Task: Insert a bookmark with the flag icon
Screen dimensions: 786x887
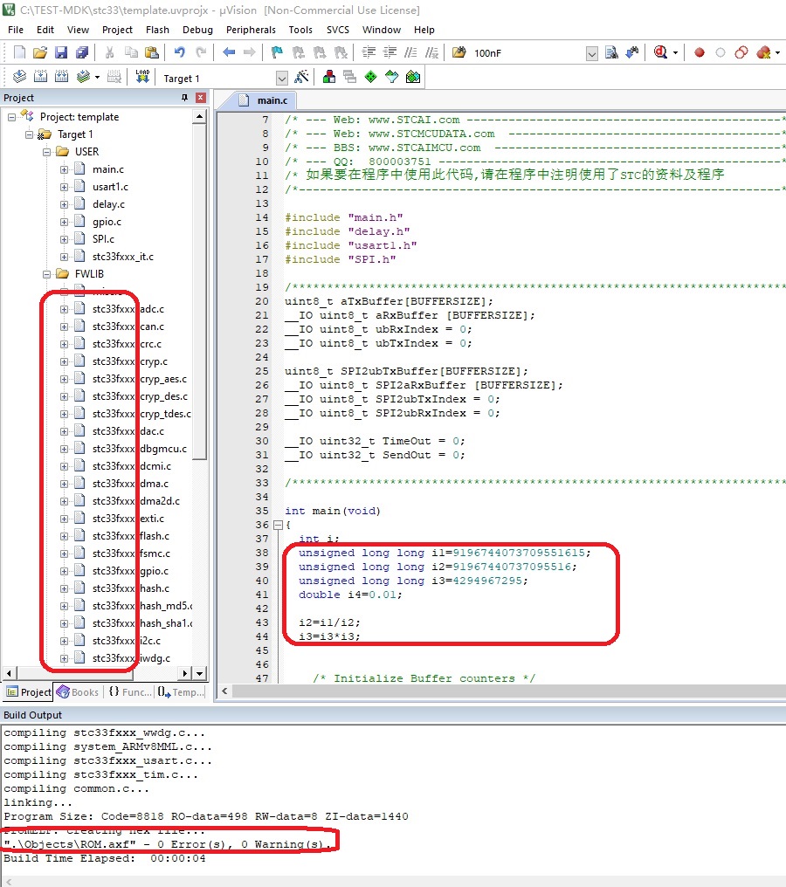Action: [x=277, y=52]
